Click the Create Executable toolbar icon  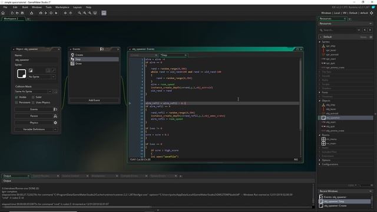(x=31, y=13)
